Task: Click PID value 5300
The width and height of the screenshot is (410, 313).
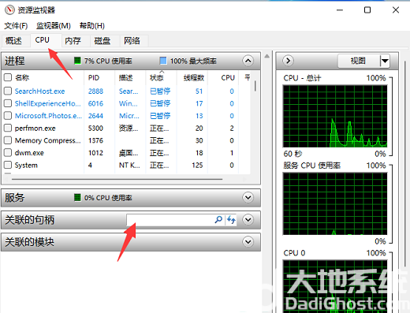Action: click(x=95, y=129)
